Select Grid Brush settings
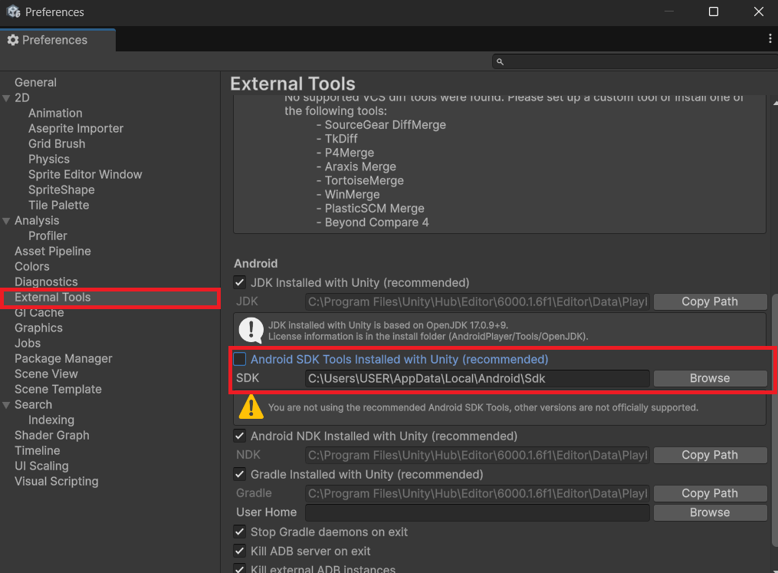Viewport: 778px width, 573px height. click(57, 144)
